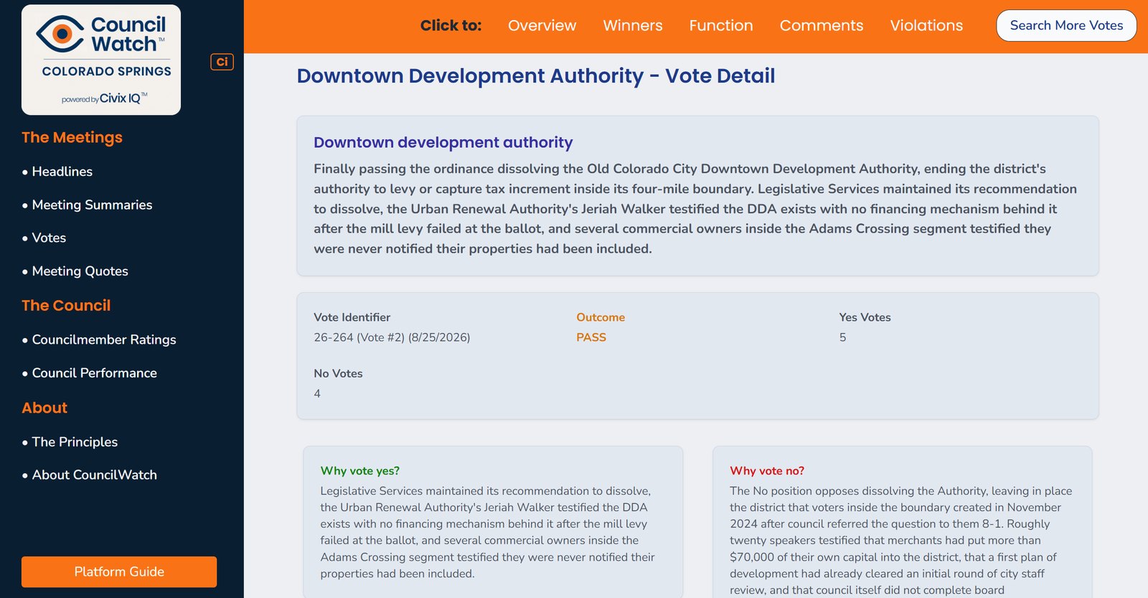Click the orange Ci badge icon

click(222, 62)
